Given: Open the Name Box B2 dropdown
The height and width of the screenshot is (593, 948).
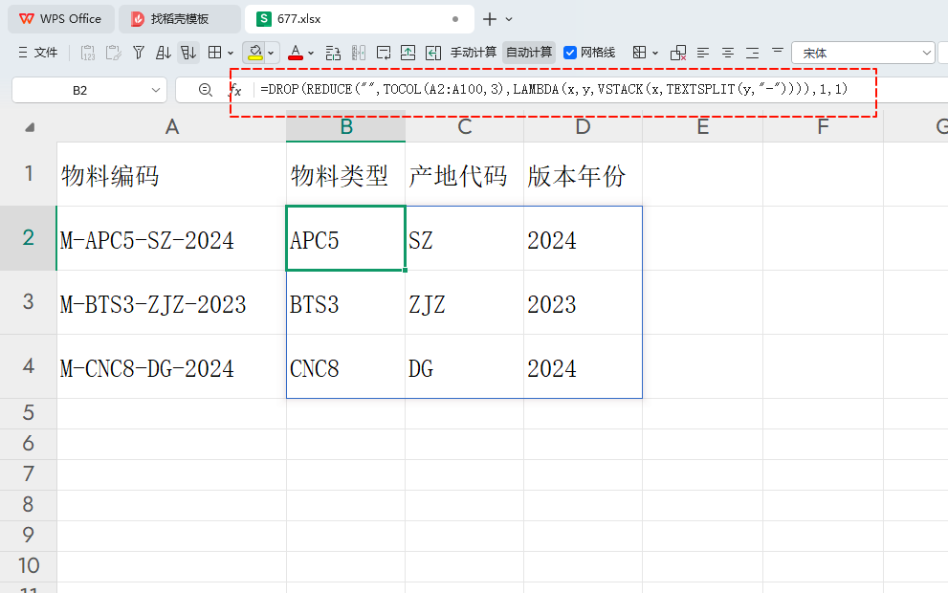Looking at the screenshot, I should 155,90.
